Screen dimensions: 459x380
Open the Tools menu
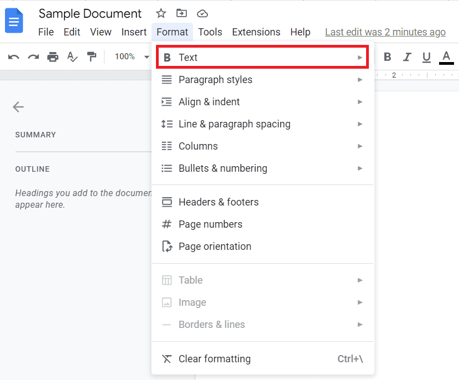(x=210, y=32)
